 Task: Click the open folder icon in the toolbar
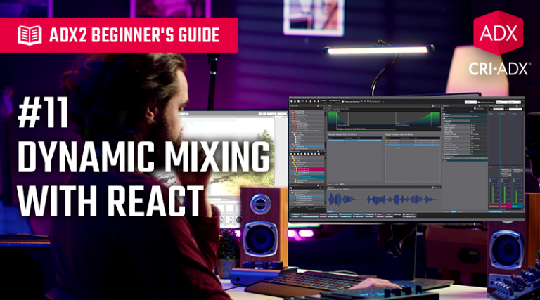coord(296,103)
